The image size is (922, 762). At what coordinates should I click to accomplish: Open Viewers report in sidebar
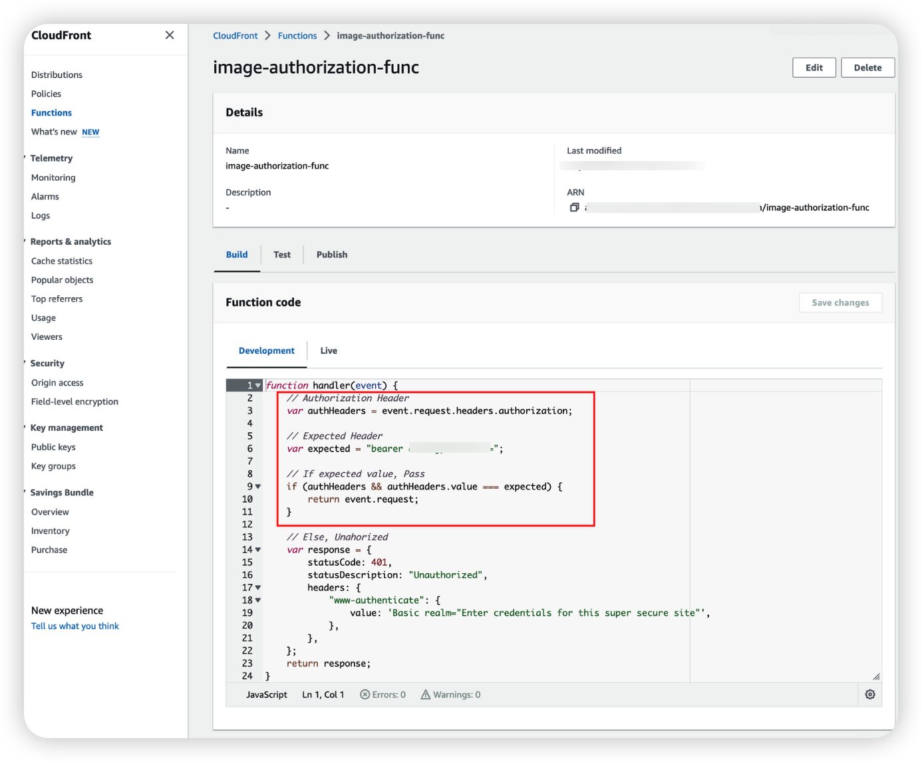coord(47,337)
